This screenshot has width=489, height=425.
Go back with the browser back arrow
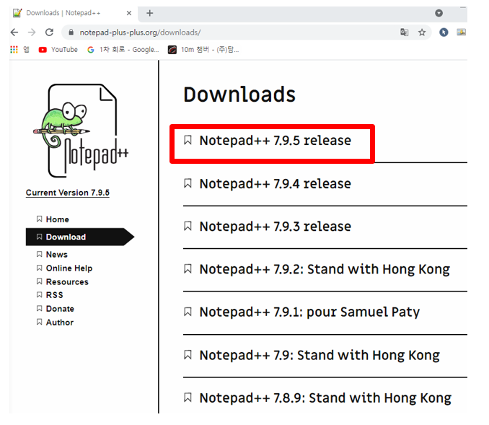coord(14,32)
